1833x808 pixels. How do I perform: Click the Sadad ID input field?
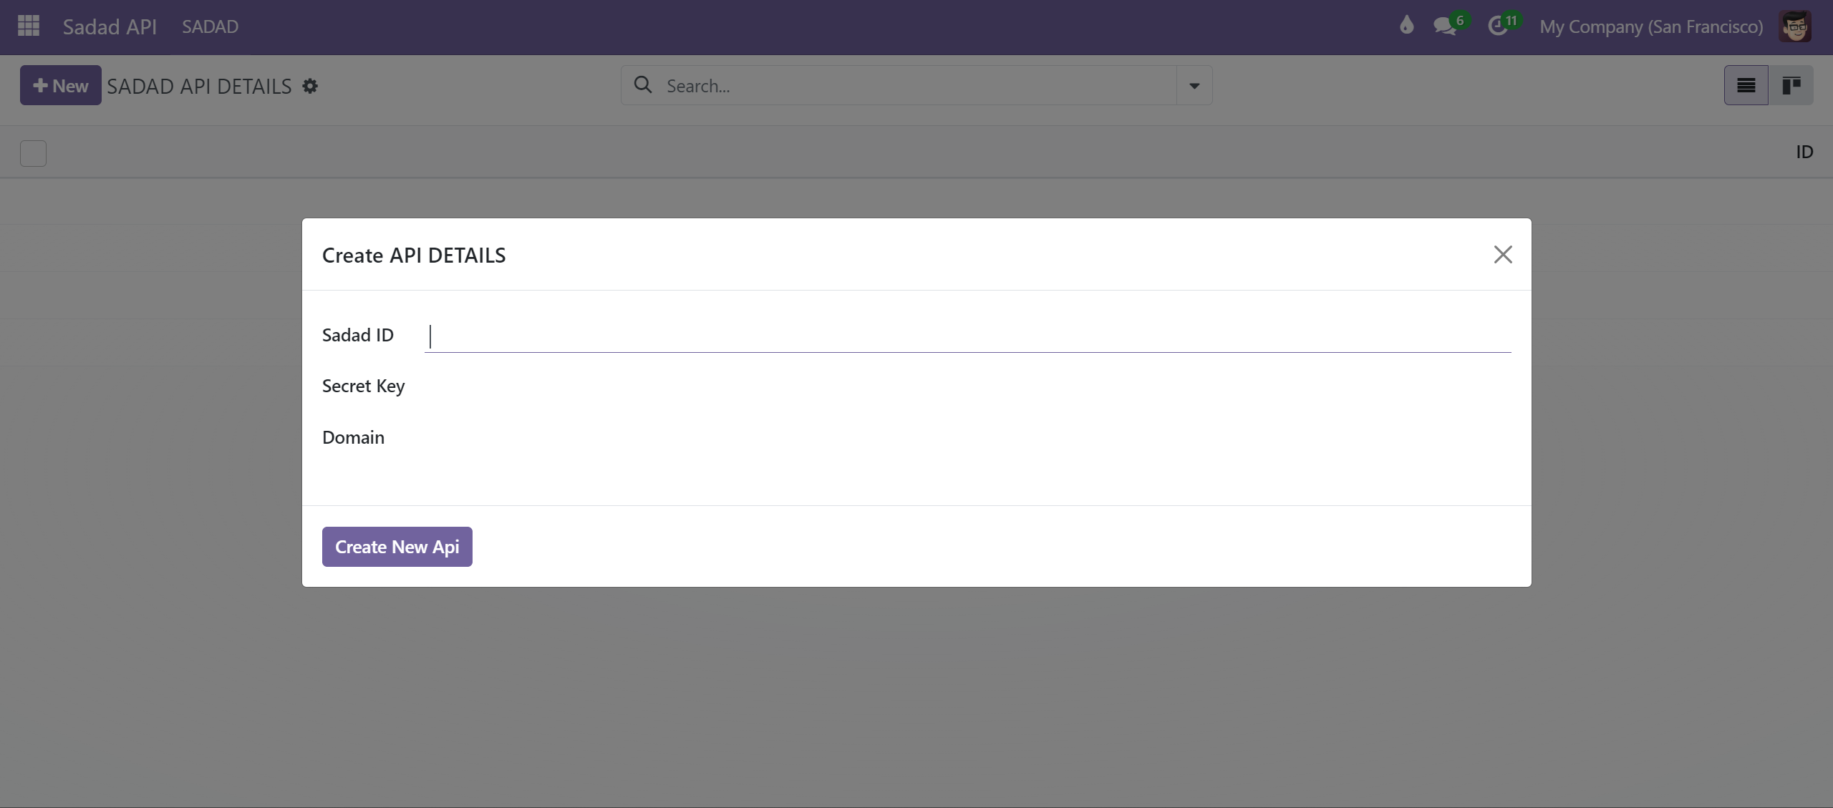click(x=970, y=335)
